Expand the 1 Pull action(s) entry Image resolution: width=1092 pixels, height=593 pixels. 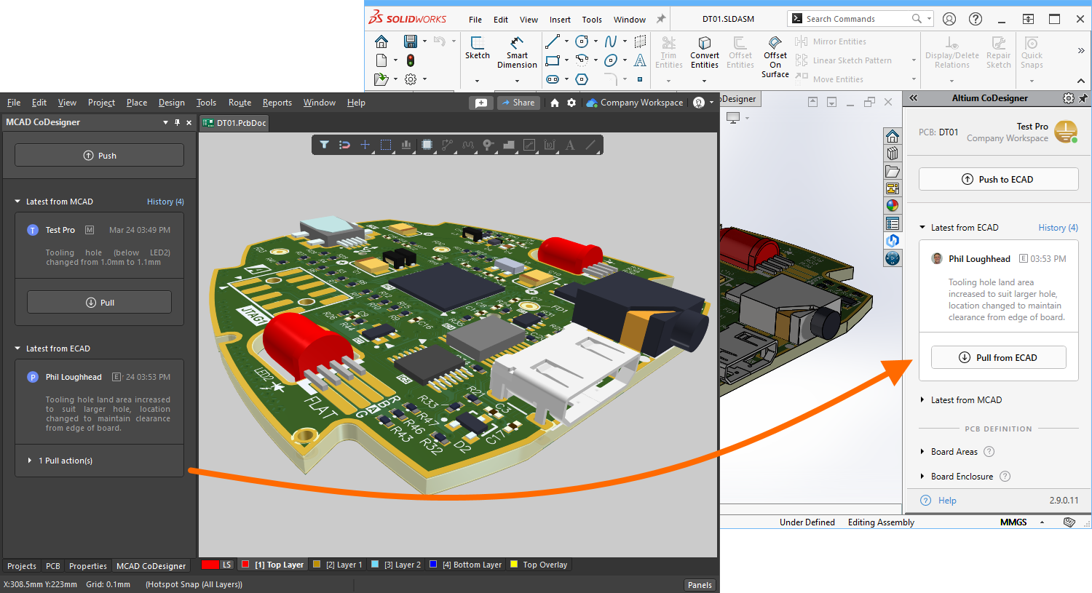[66, 460]
